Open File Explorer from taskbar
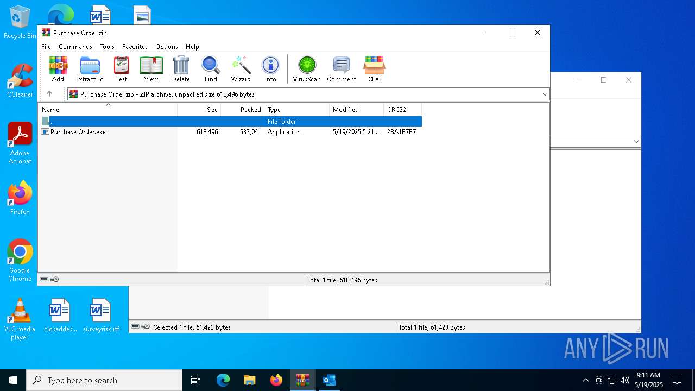 click(249, 380)
